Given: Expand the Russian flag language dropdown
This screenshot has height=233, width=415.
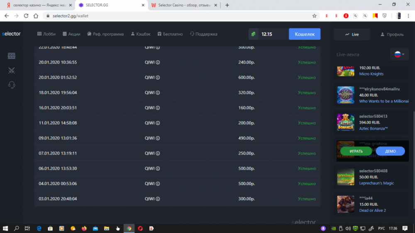Looking at the screenshot, I should [399, 54].
